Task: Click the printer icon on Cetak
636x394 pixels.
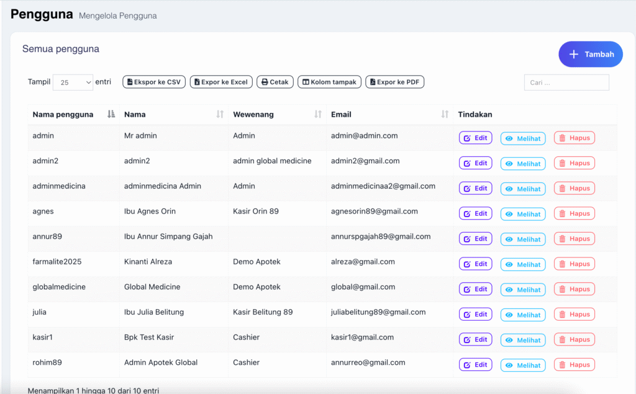Action: pyautogui.click(x=264, y=82)
